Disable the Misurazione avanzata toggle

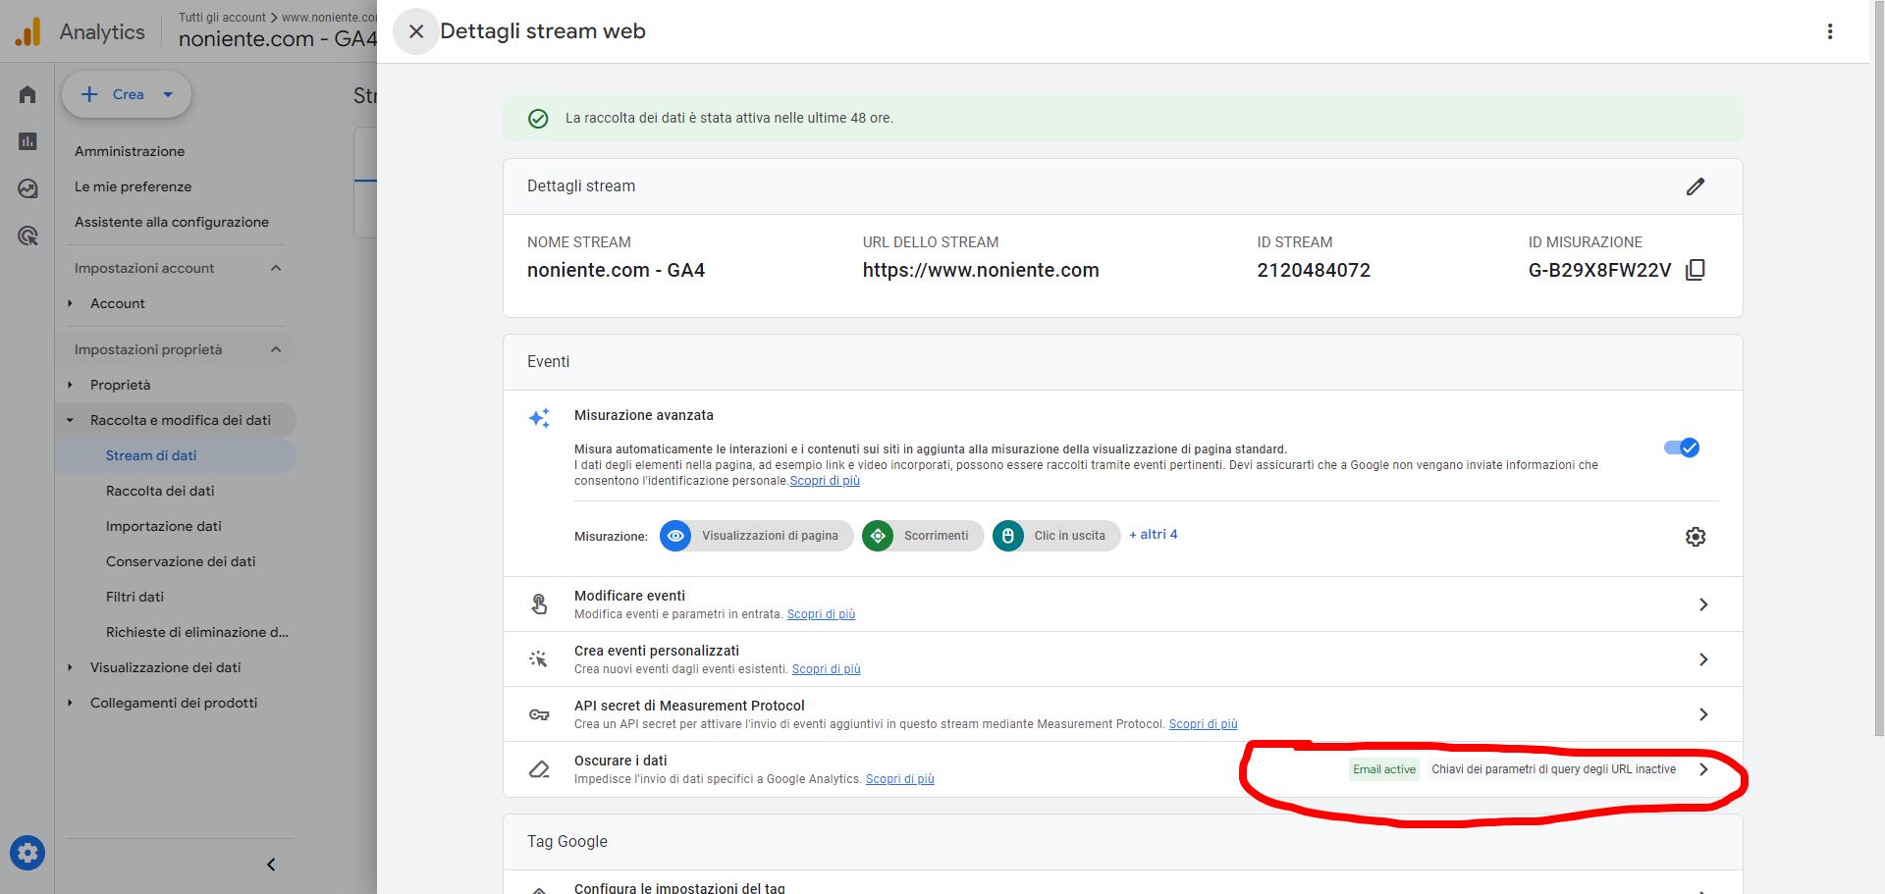(1681, 447)
